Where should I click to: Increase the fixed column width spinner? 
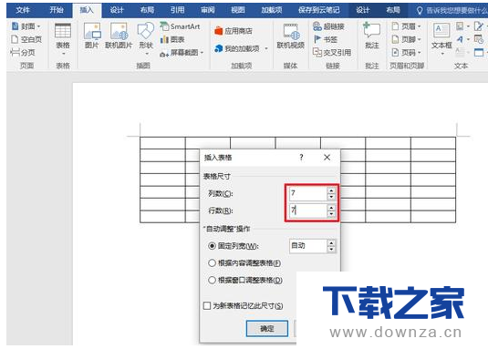pyautogui.click(x=331, y=243)
